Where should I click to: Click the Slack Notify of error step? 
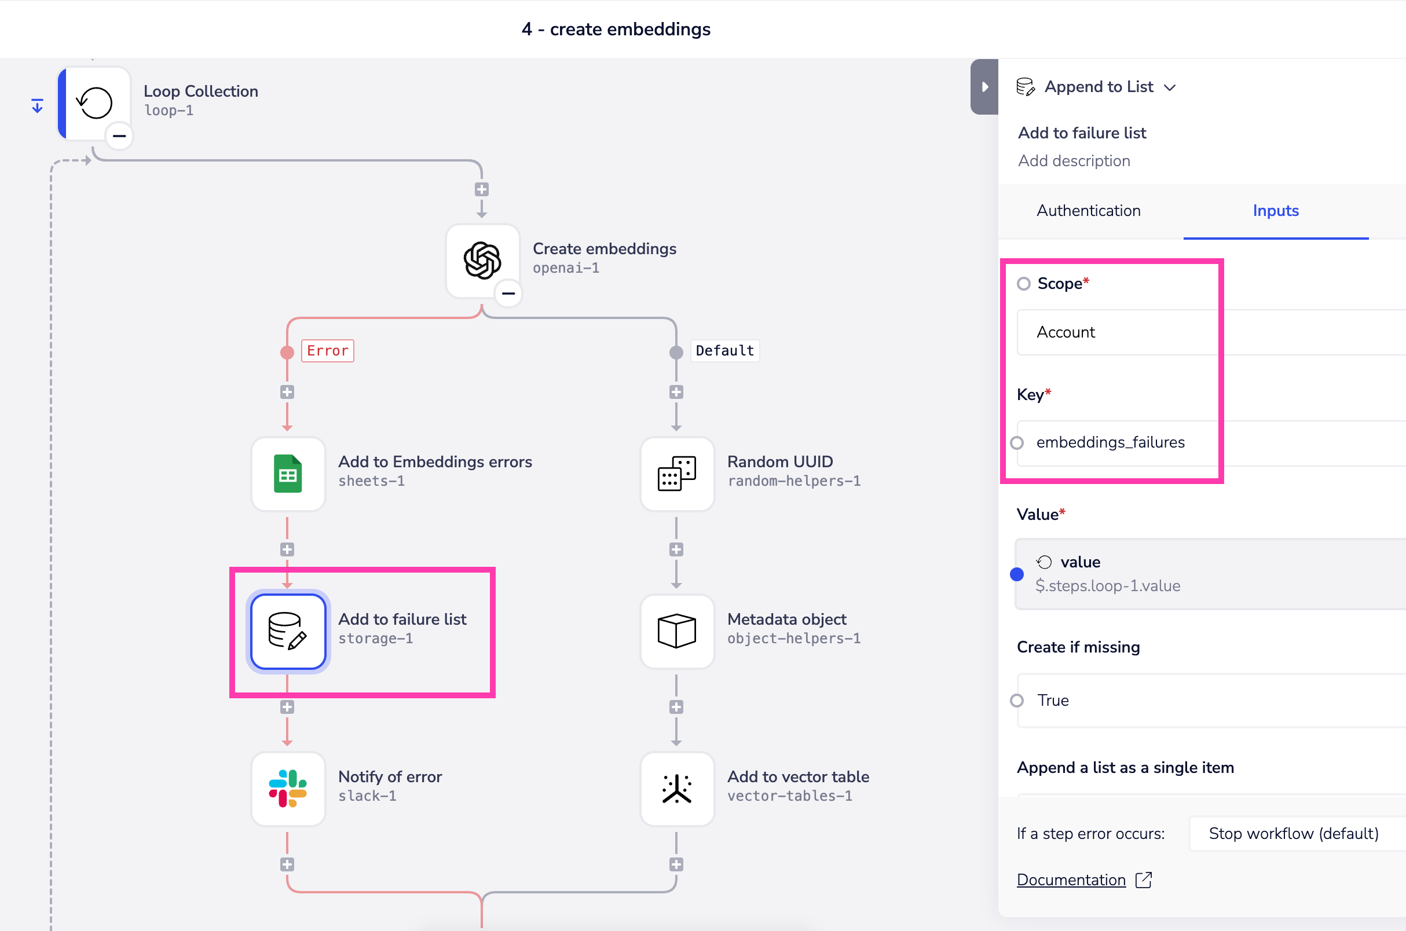click(288, 789)
